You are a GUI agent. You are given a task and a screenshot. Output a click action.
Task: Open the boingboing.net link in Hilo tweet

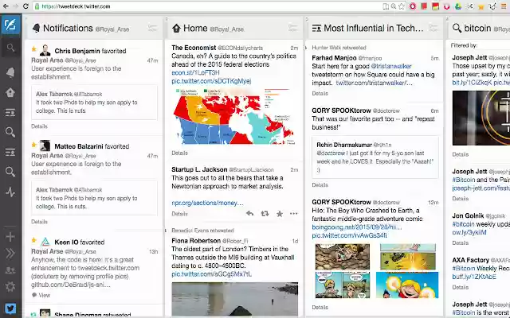[357, 227]
